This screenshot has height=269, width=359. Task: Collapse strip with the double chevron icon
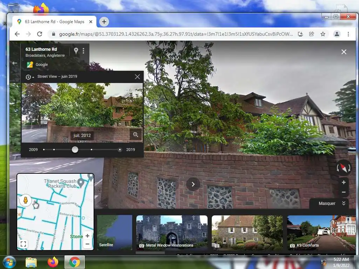tap(344, 203)
